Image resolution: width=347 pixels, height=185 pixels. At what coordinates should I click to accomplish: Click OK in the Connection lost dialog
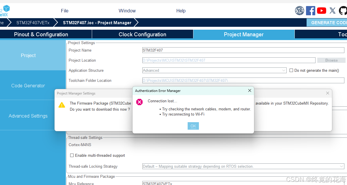[x=193, y=126]
